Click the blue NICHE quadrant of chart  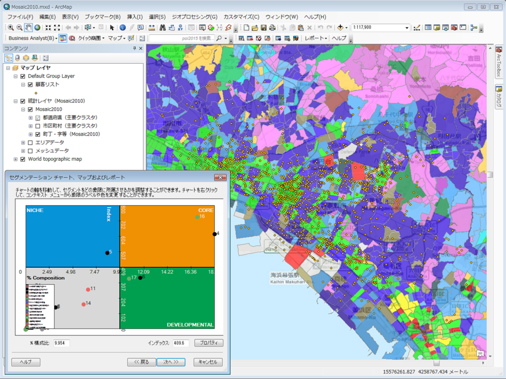(73, 236)
